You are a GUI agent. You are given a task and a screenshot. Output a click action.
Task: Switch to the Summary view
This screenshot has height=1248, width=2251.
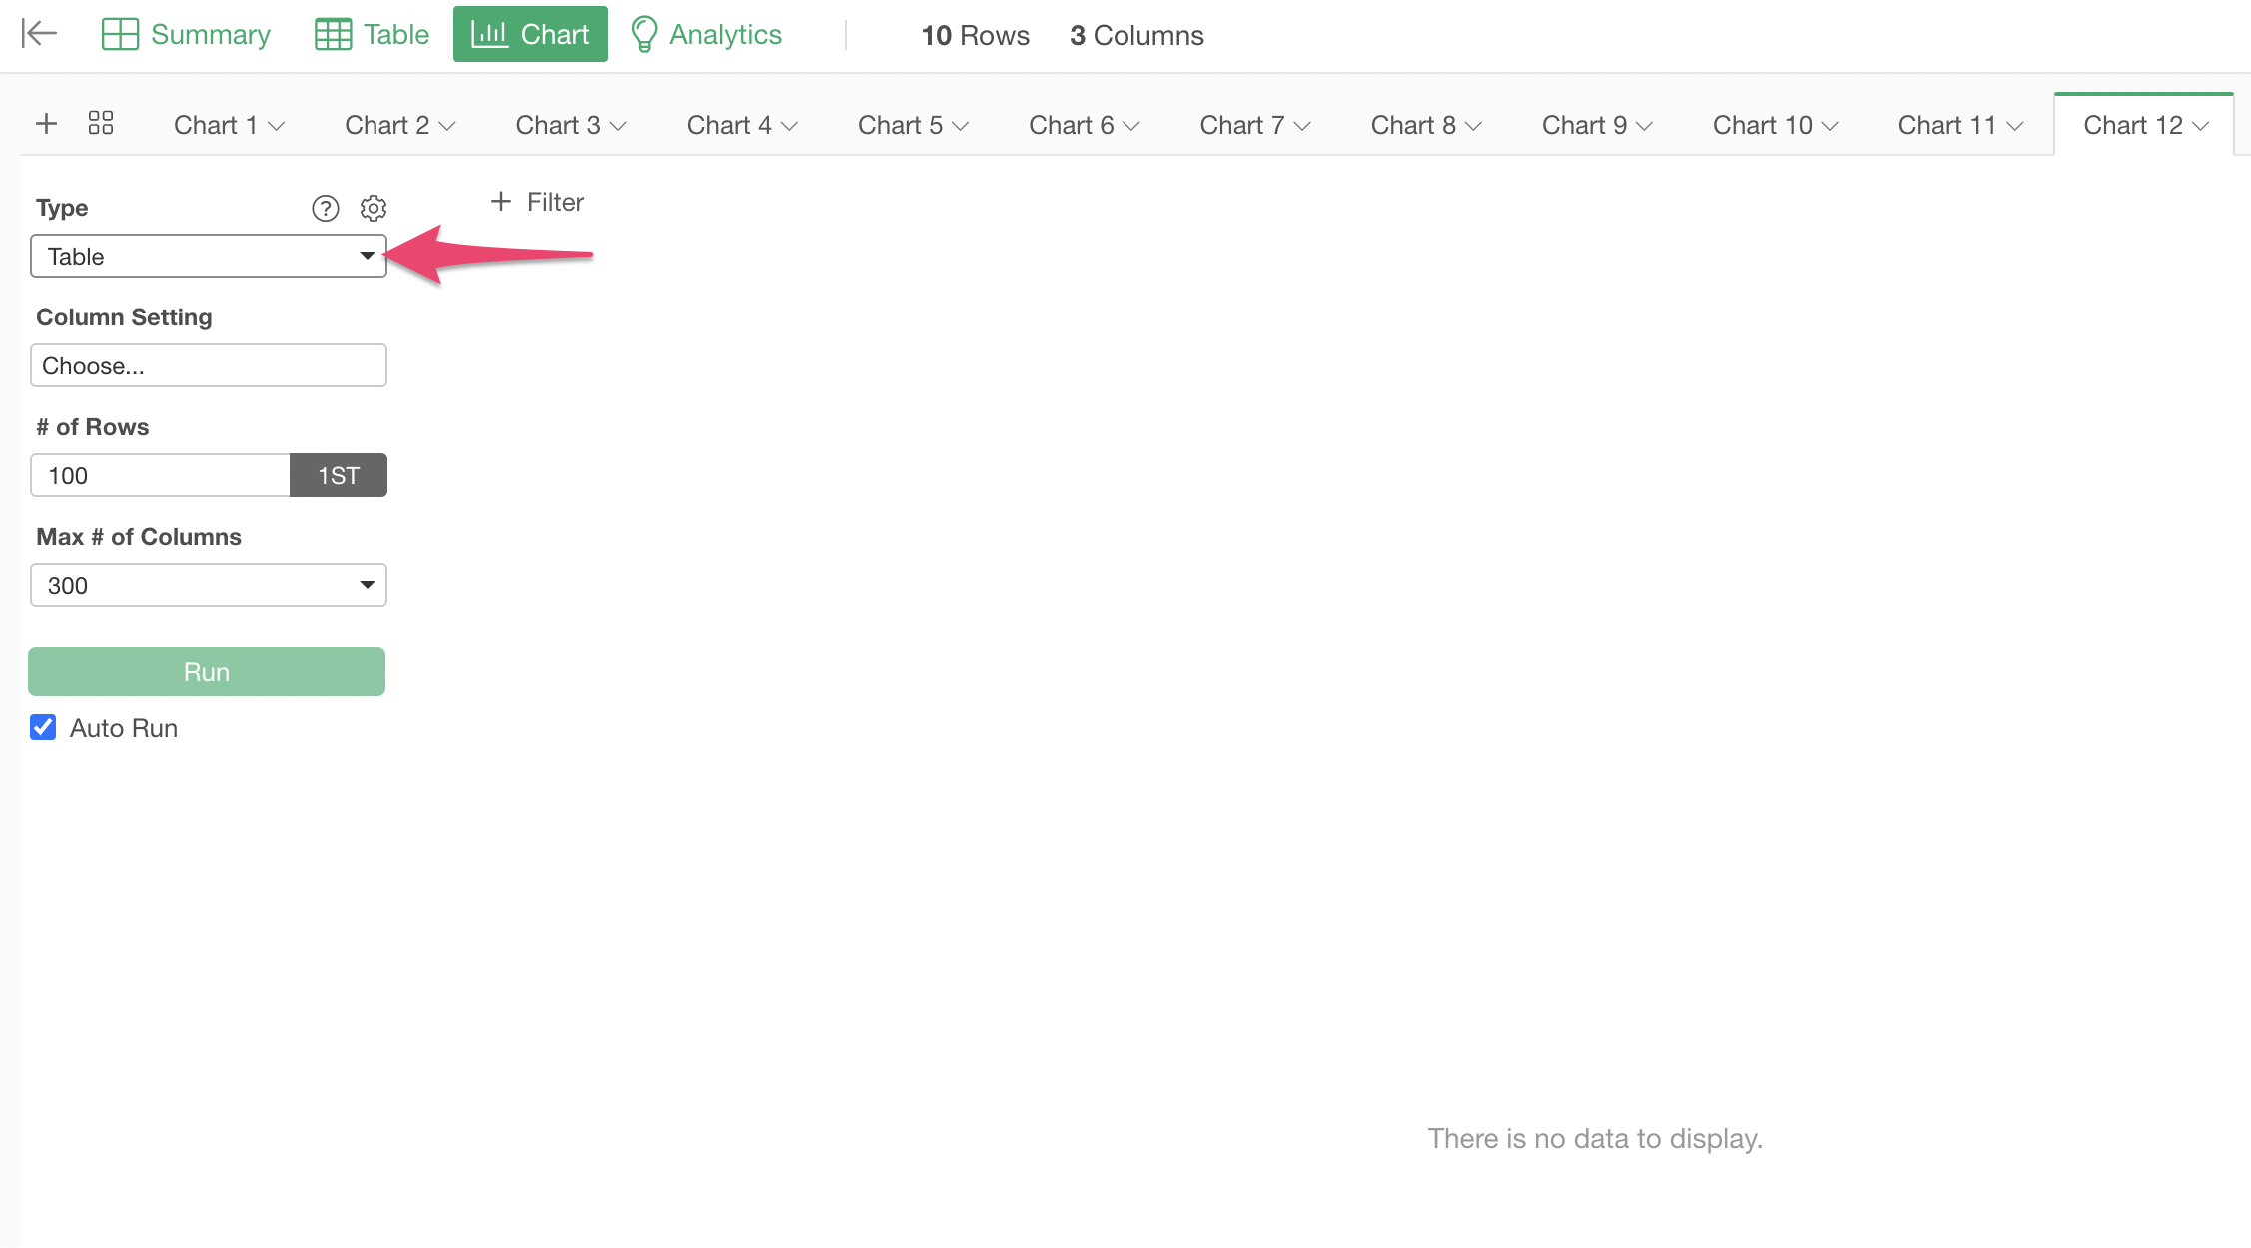187,34
